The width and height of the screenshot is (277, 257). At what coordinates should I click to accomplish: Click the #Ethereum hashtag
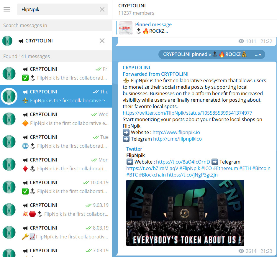(225, 168)
